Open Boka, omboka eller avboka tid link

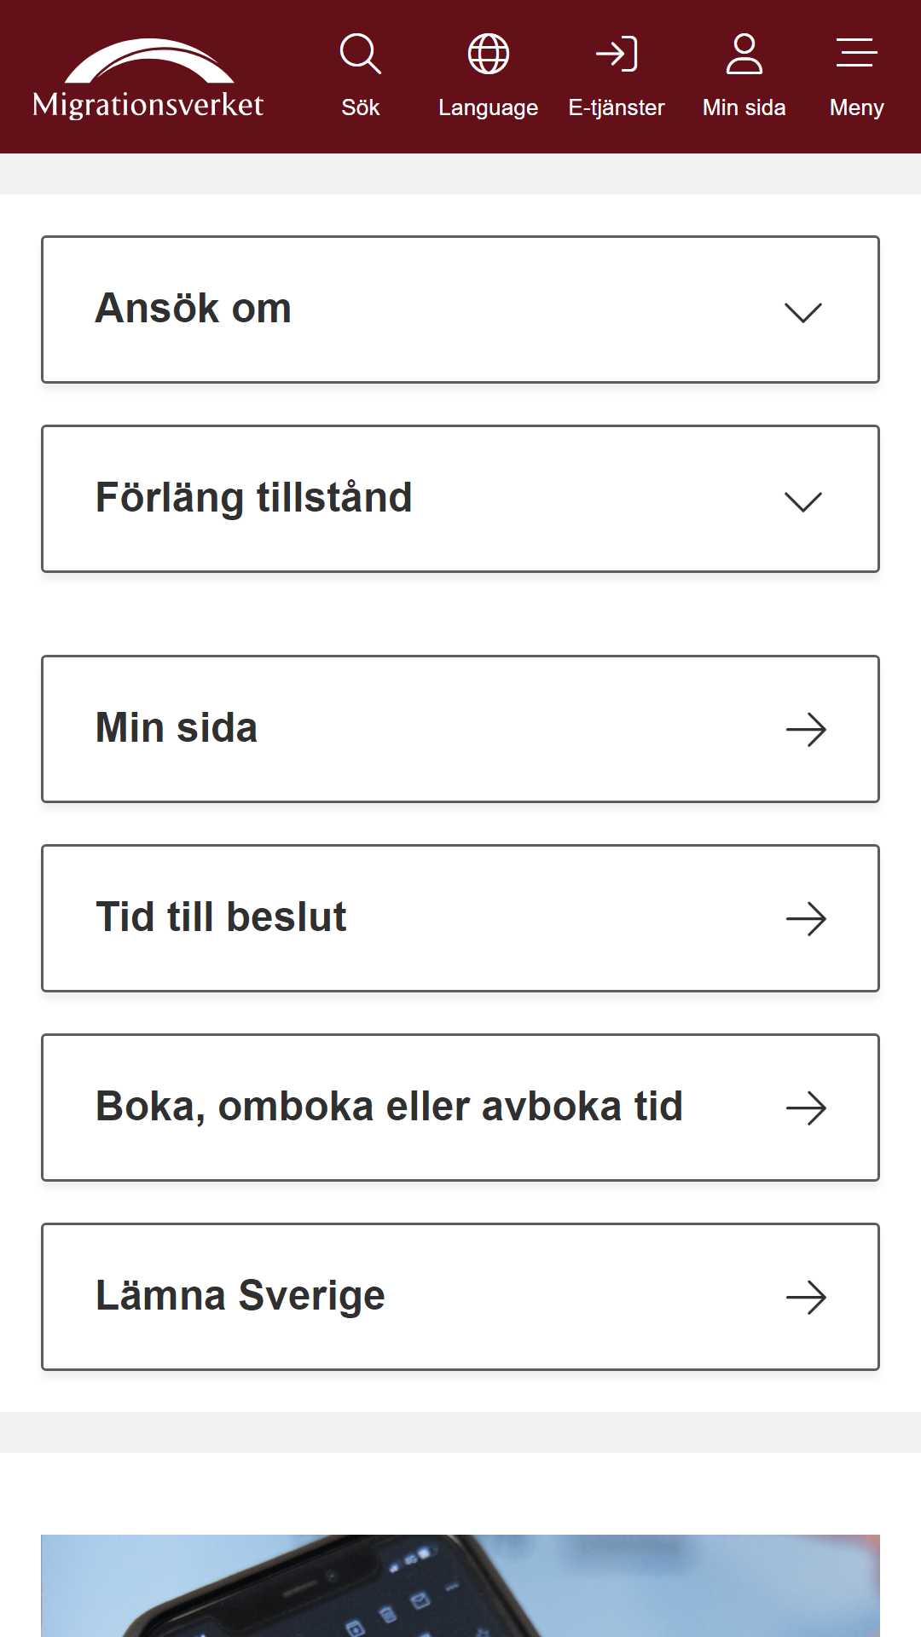pos(460,1108)
